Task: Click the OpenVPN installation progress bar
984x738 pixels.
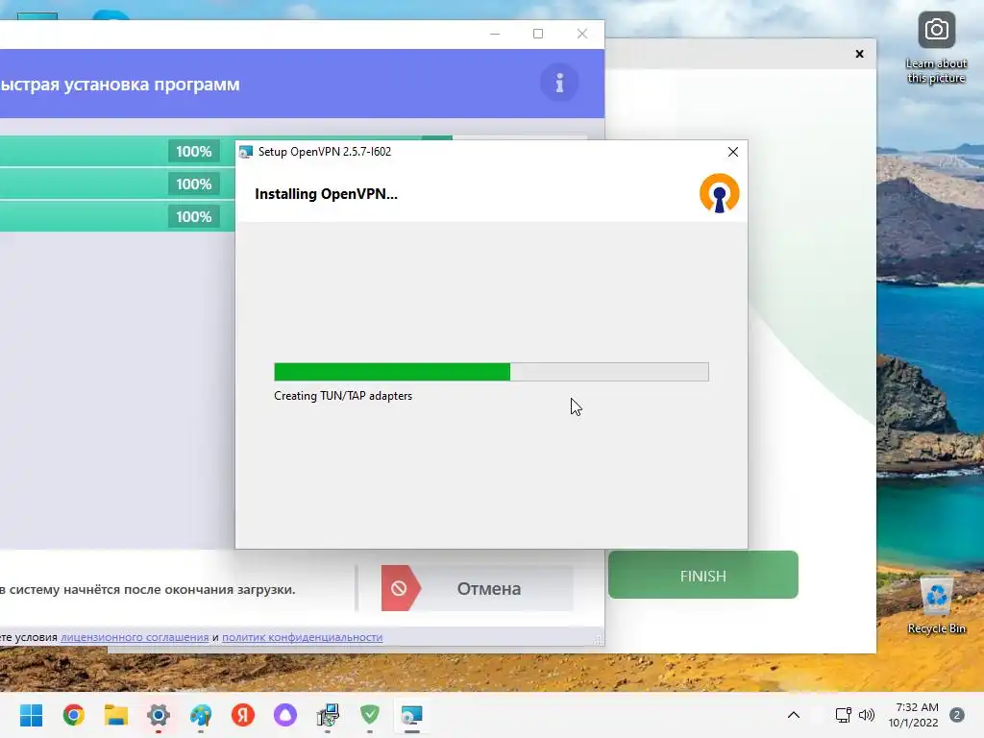Action: pyautogui.click(x=491, y=372)
